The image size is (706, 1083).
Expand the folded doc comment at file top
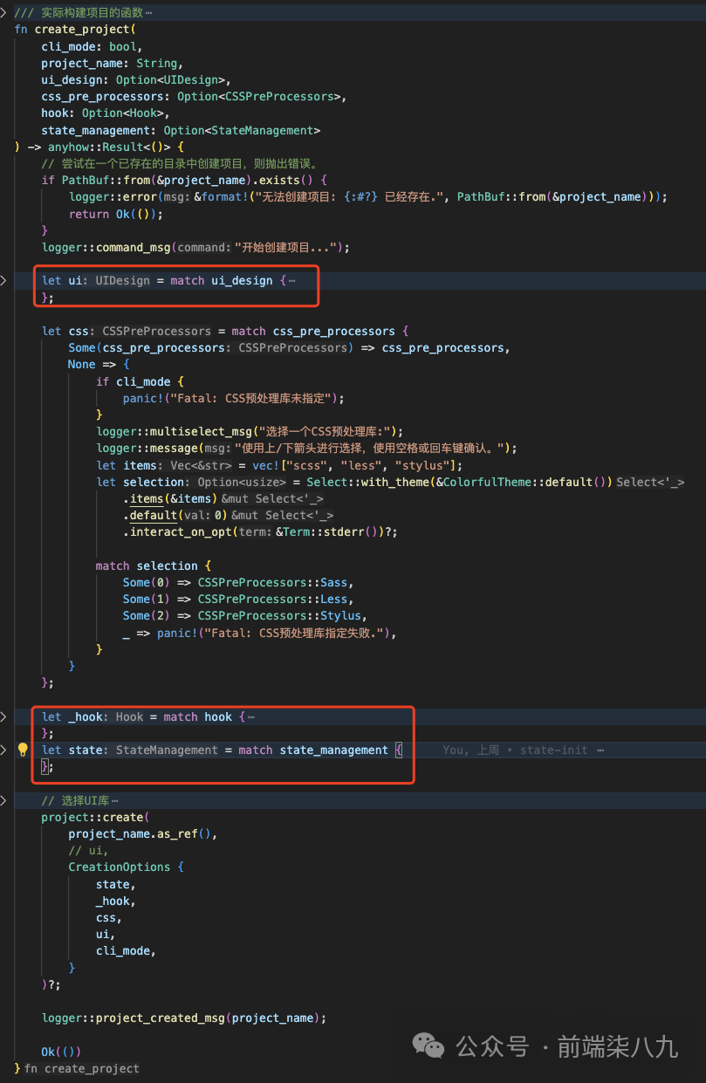[4, 12]
